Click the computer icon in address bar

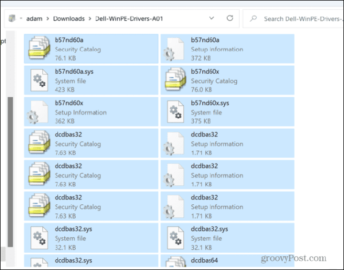(12, 18)
